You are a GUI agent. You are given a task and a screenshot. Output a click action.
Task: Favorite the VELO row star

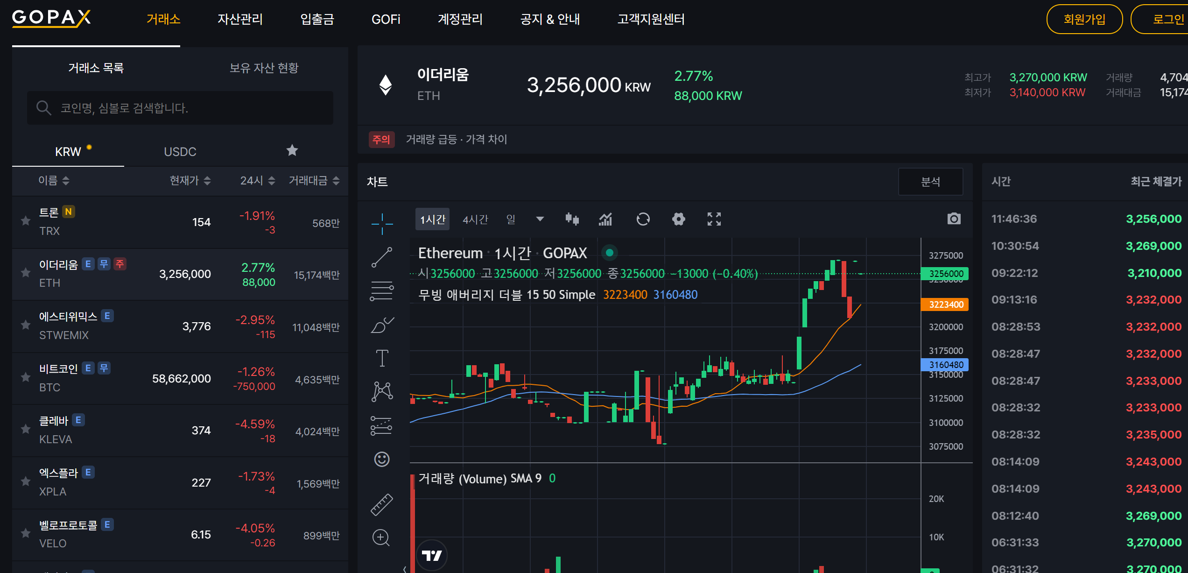(26, 533)
